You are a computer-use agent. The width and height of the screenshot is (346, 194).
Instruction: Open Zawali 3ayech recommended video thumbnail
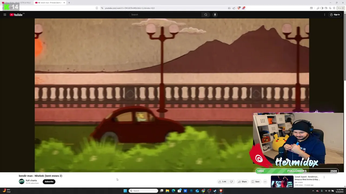click(282, 181)
